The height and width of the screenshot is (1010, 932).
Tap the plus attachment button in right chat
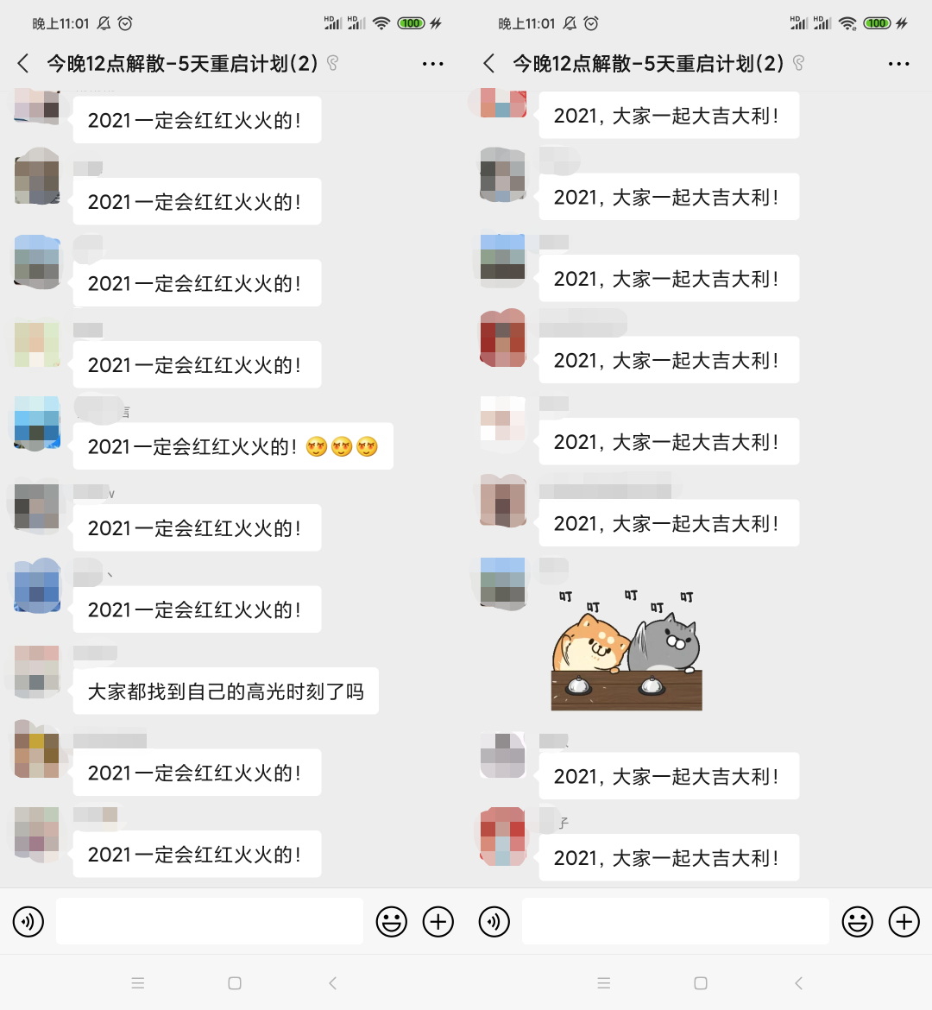pyautogui.click(x=904, y=922)
